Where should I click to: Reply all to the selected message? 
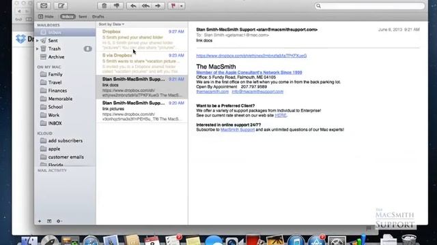tap(145, 5)
